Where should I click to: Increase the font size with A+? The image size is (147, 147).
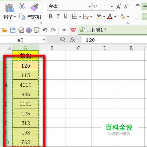point(119,6)
